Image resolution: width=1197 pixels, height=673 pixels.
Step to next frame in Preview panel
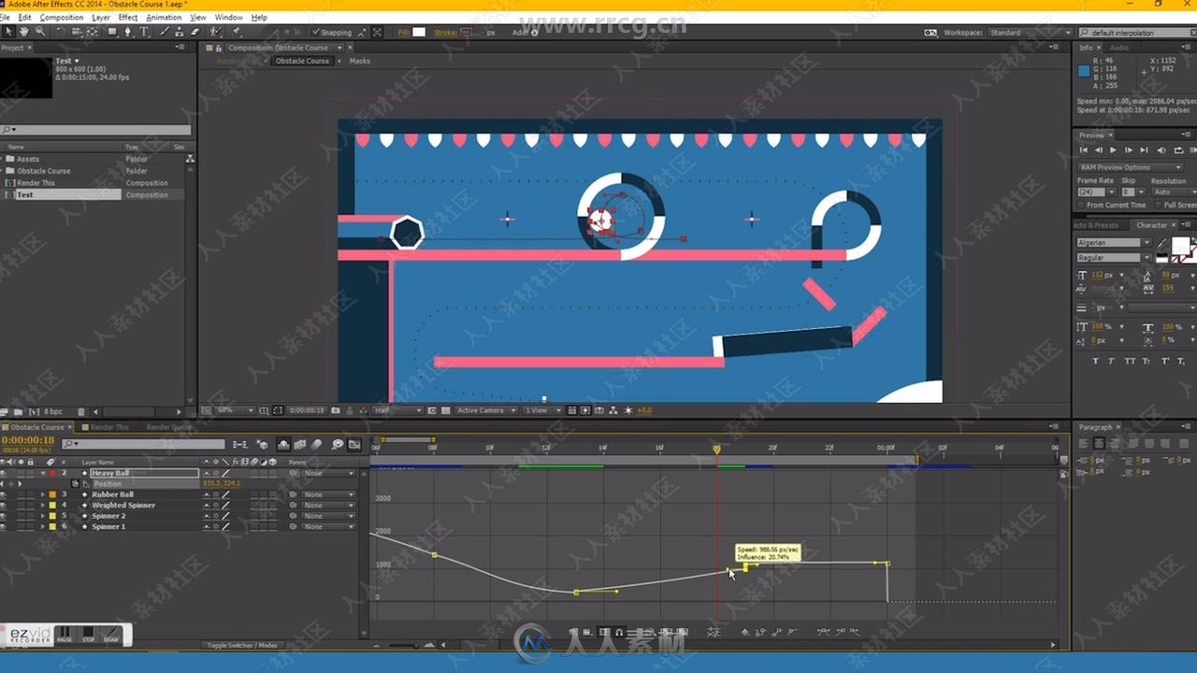pos(1128,150)
